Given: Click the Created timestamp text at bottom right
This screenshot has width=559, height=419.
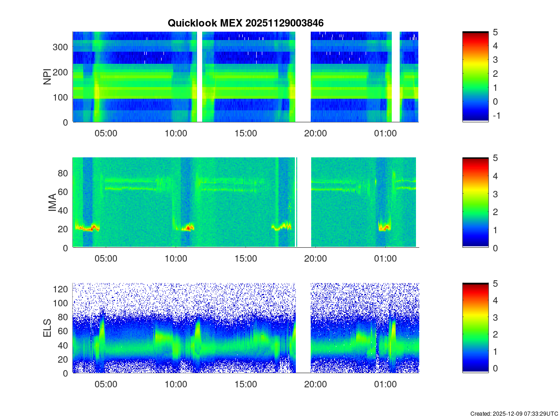Looking at the screenshot, I should point(514,413).
